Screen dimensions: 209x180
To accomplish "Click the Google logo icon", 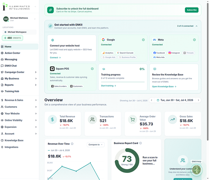I will (103, 40).
